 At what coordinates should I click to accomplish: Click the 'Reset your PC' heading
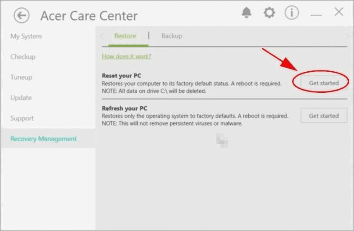(x=122, y=76)
